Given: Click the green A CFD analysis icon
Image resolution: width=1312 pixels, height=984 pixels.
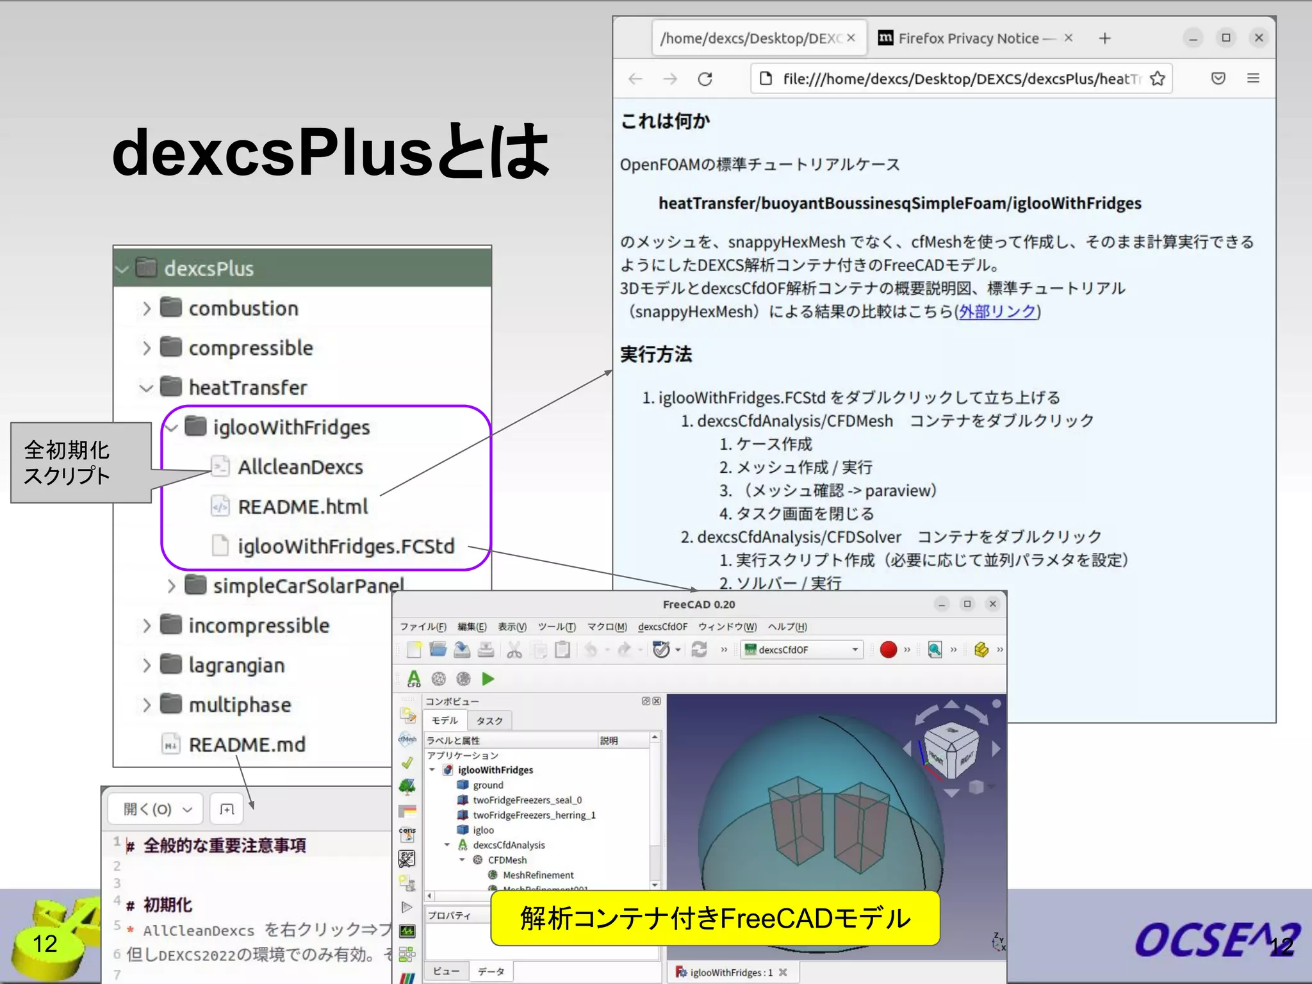Looking at the screenshot, I should pyautogui.click(x=414, y=678).
